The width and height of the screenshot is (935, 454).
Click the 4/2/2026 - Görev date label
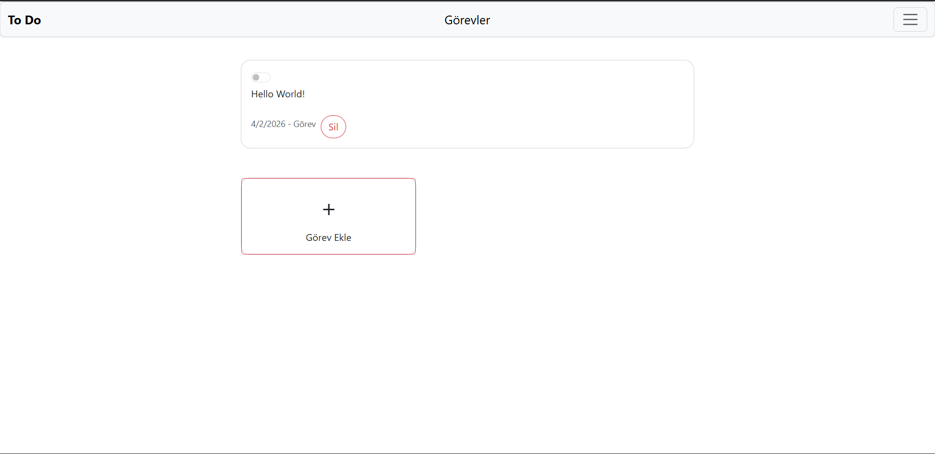283,124
